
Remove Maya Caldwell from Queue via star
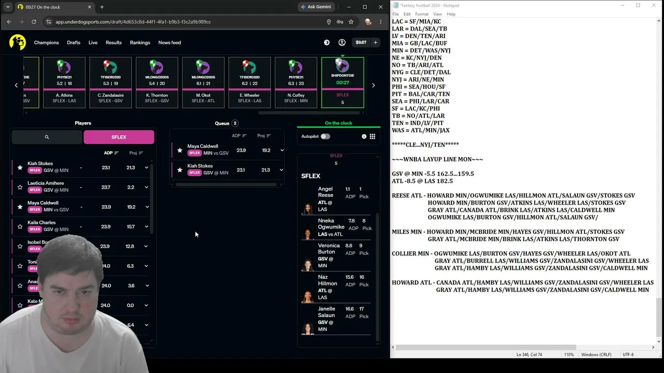point(179,150)
